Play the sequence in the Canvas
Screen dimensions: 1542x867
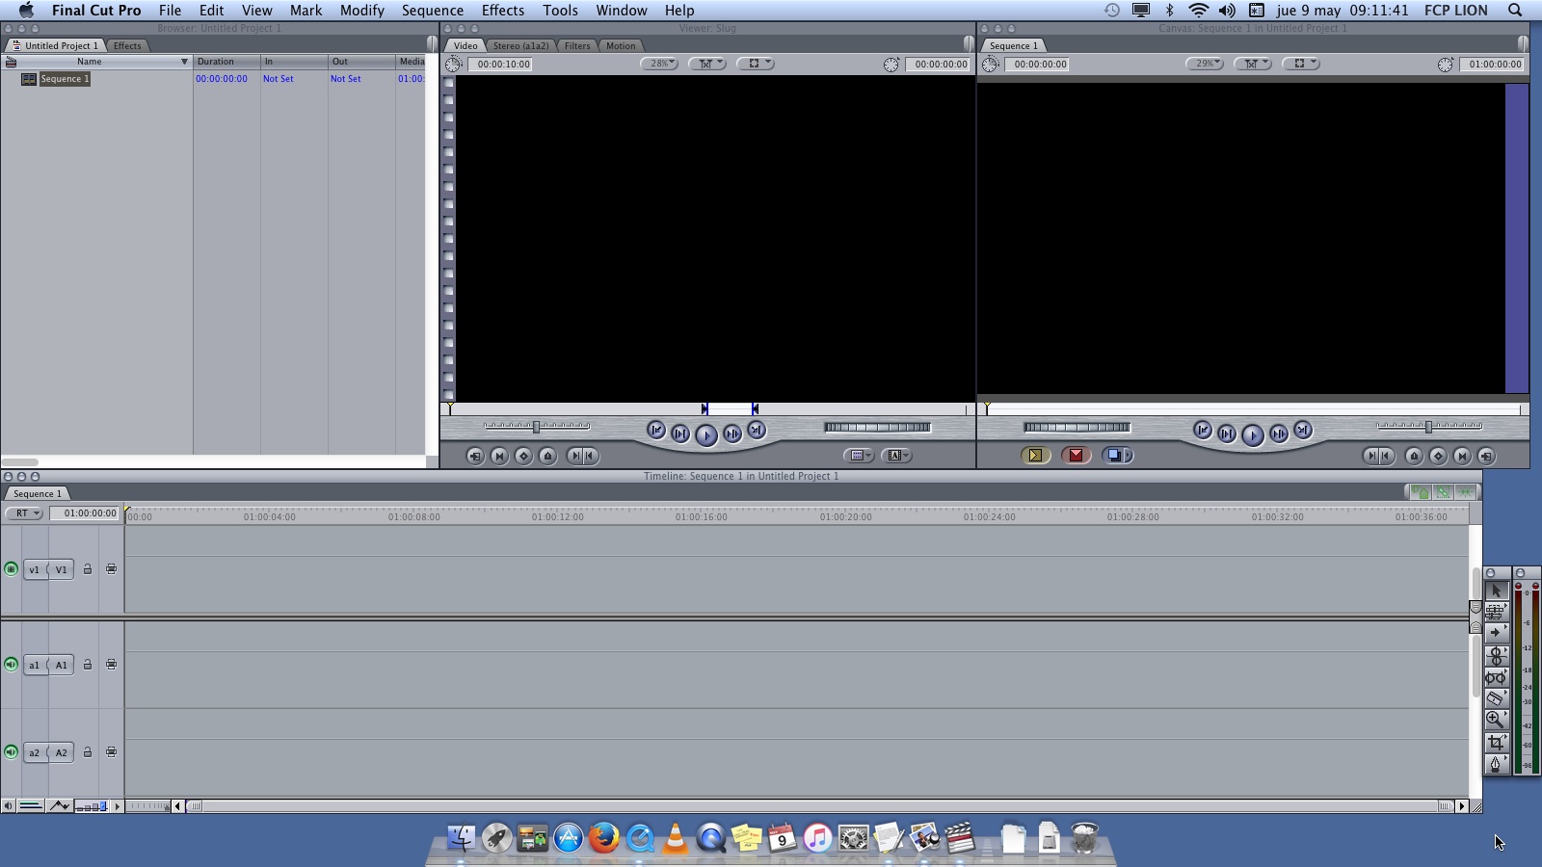[x=1252, y=435]
